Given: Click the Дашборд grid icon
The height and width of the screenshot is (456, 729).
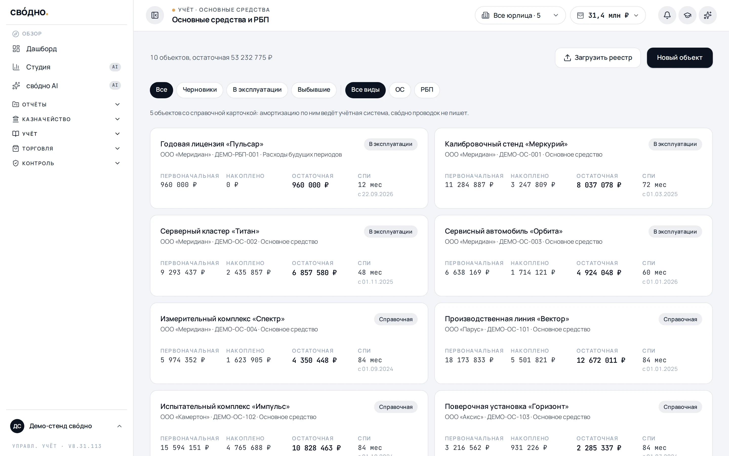Looking at the screenshot, I should (16, 49).
